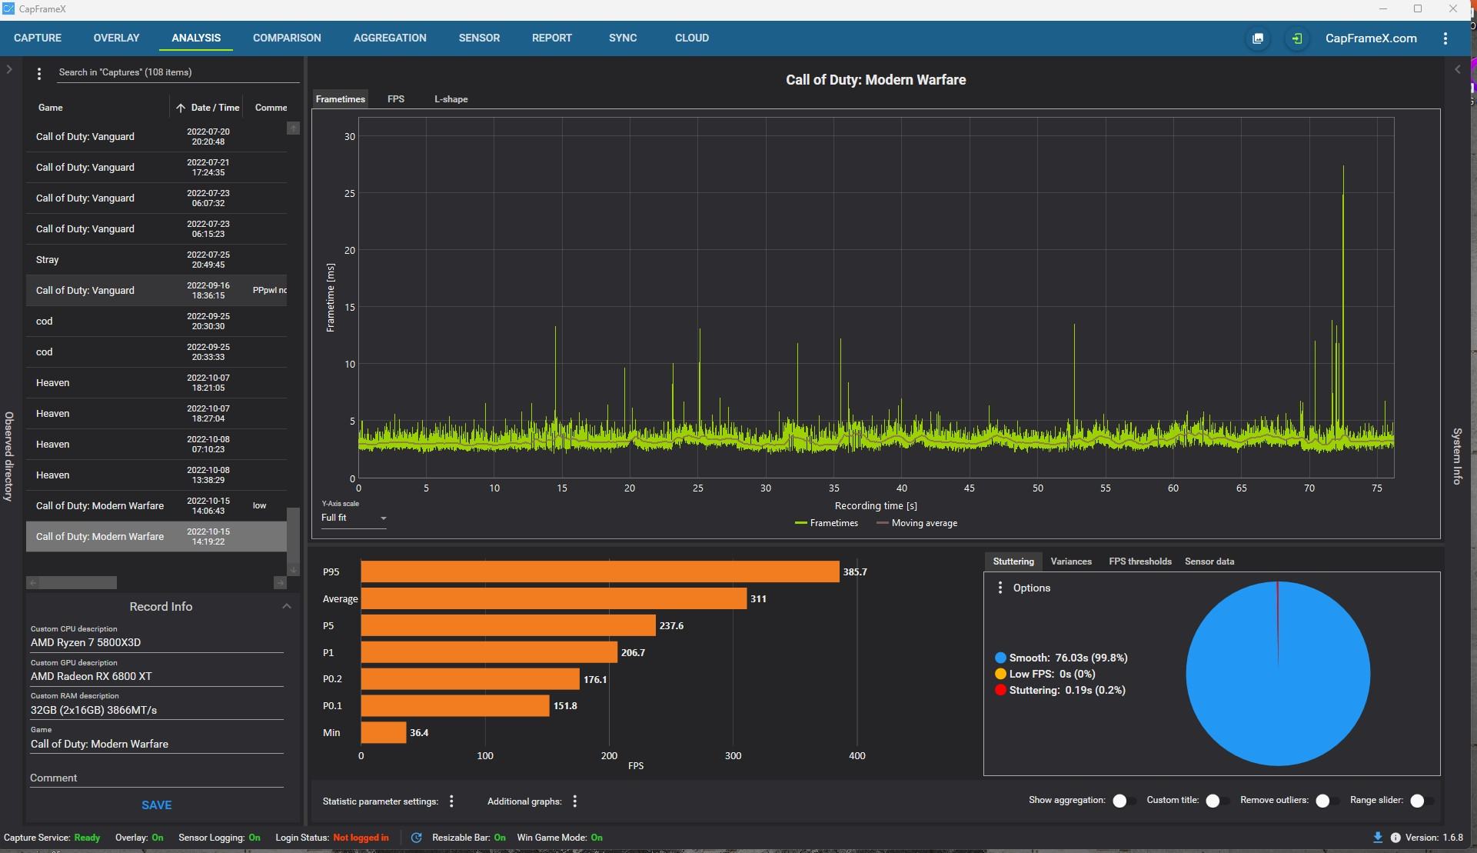
Task: Click the Game name field in Record Info
Action: (157, 745)
